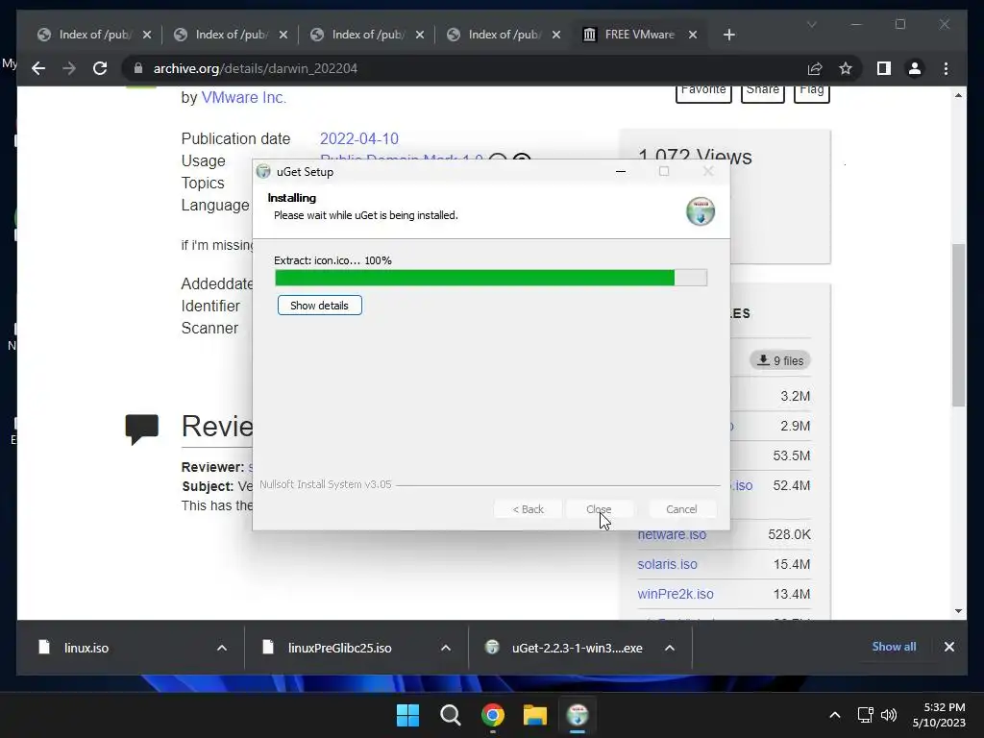This screenshot has height=738, width=984.
Task: Click publication date 2022-04-10 link
Action: pos(359,138)
